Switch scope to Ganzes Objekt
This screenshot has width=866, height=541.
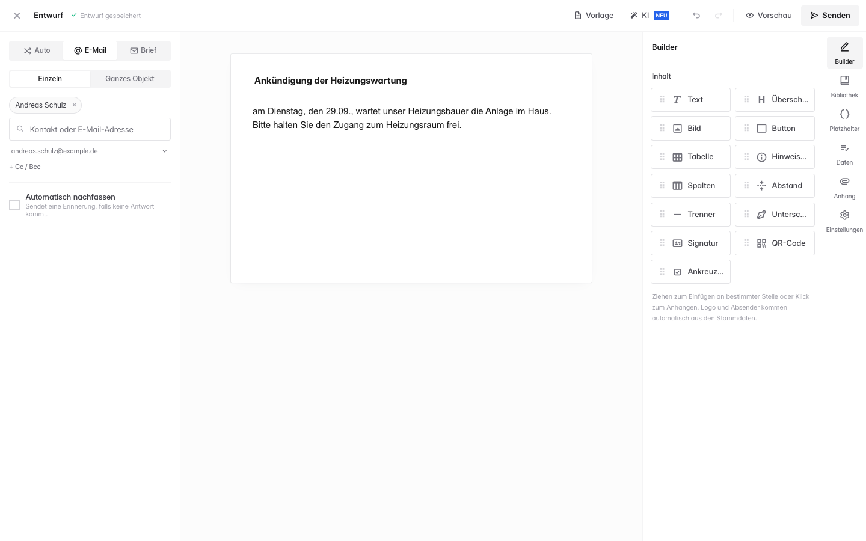(130, 79)
